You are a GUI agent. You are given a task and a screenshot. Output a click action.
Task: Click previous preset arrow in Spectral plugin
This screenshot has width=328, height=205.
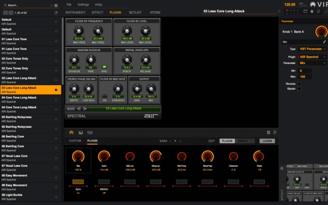(79, 108)
